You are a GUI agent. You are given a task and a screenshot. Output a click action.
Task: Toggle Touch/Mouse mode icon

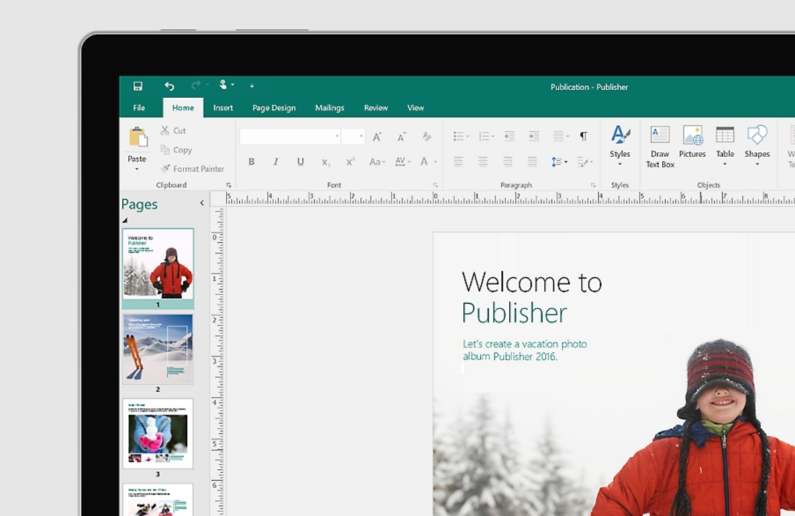(225, 85)
